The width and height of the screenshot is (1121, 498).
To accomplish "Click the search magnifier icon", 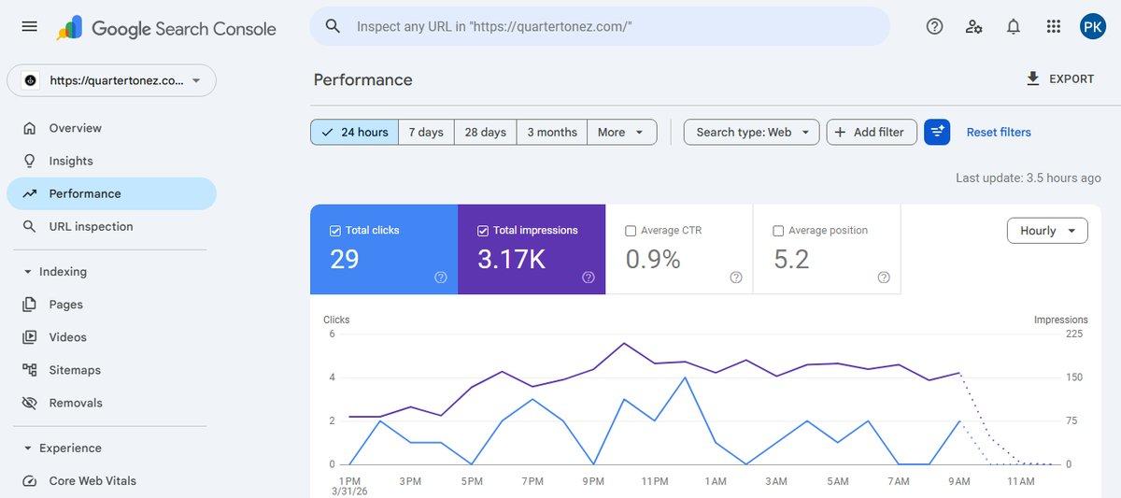I will click(333, 26).
